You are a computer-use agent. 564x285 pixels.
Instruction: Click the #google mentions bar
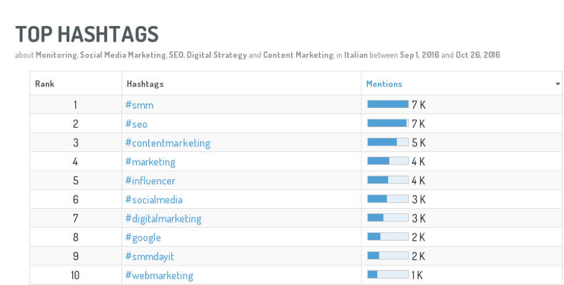click(x=388, y=236)
